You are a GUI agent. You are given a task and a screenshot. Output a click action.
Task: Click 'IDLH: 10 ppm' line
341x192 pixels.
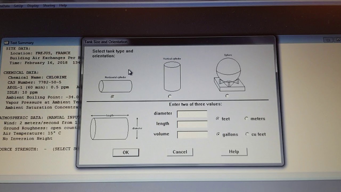click(22, 92)
